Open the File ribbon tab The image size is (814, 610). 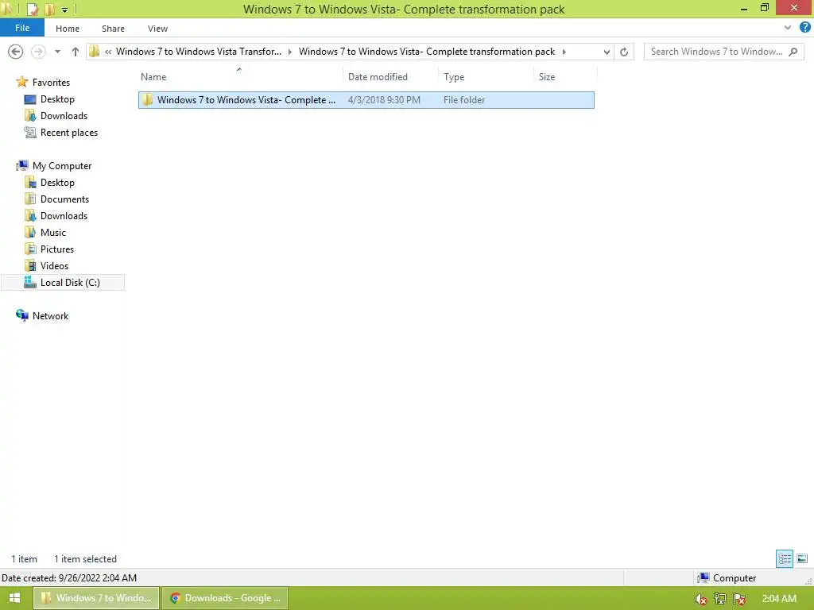[x=22, y=28]
